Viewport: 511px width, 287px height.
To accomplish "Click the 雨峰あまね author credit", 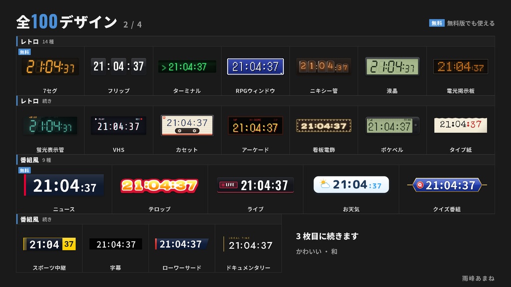I will [x=479, y=279].
